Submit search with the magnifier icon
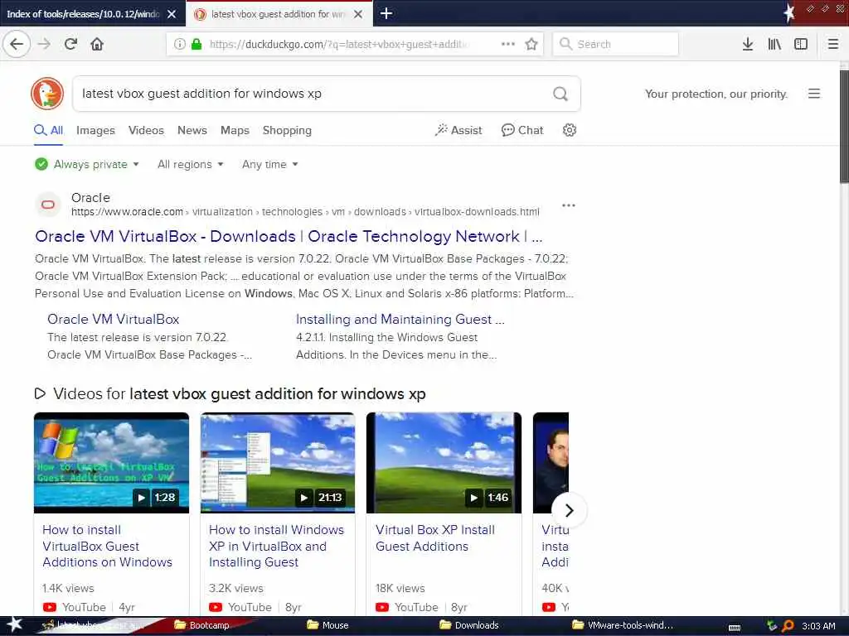 (x=560, y=94)
